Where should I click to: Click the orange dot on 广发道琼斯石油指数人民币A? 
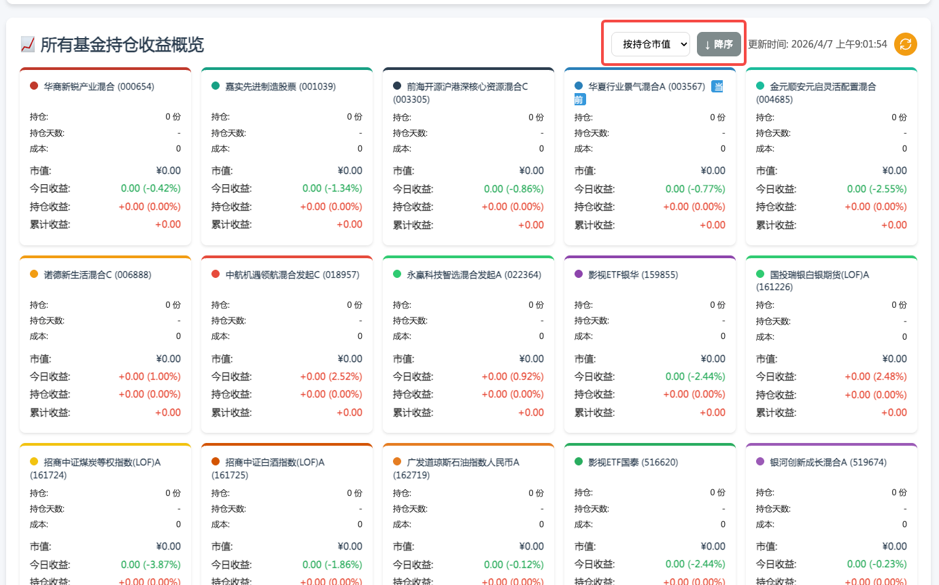pyautogui.click(x=396, y=462)
